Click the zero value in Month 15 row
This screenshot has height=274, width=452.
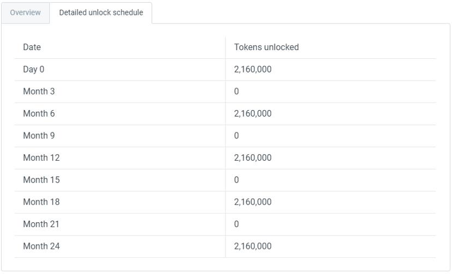tap(236, 180)
